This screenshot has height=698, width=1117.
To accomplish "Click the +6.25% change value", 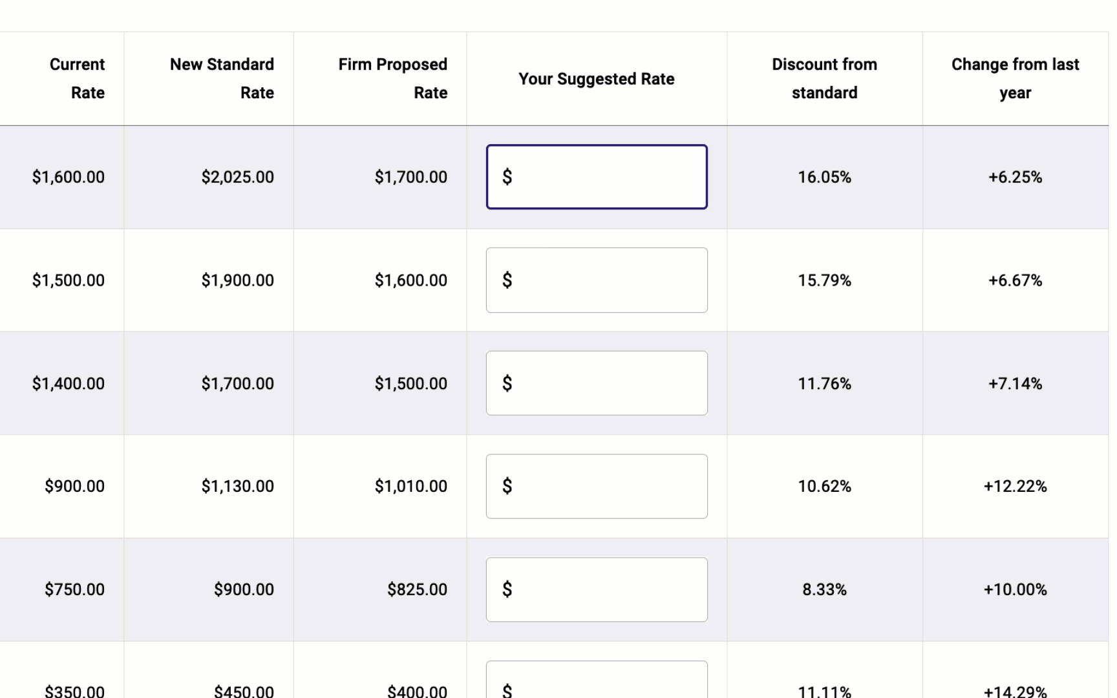I will pyautogui.click(x=1015, y=176).
